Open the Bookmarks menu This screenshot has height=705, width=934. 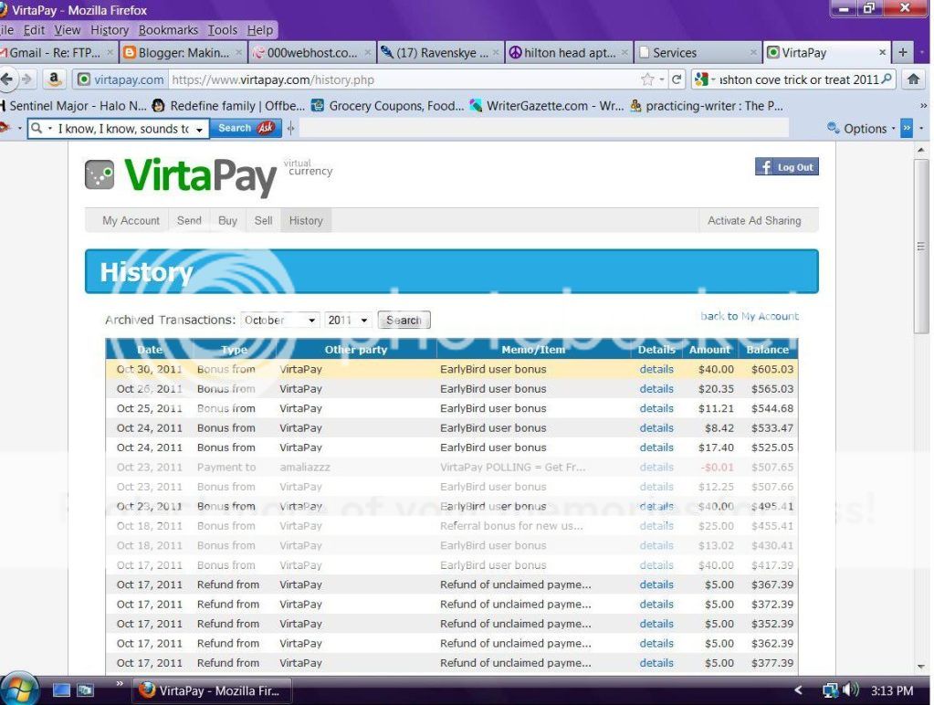point(168,29)
